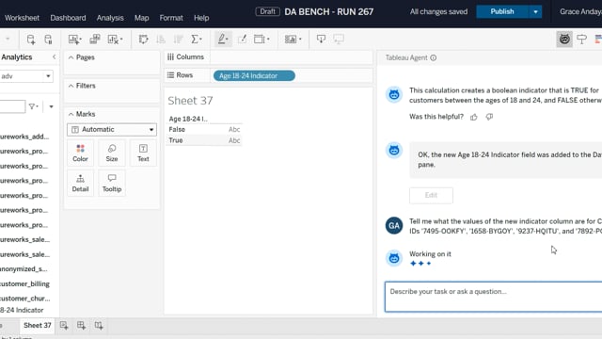This screenshot has width=602, height=339.
Task: Open the Text marks card
Action: 143,153
